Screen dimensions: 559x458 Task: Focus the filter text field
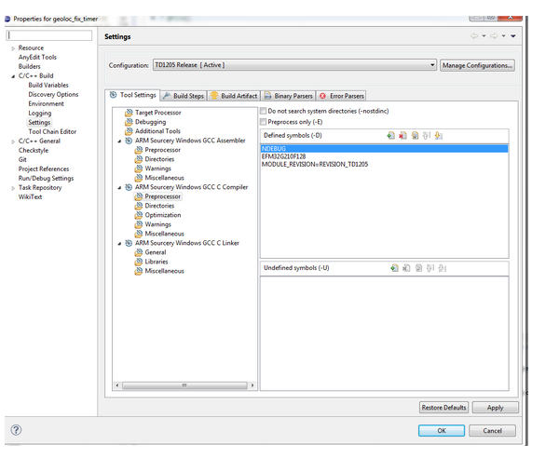click(x=49, y=35)
